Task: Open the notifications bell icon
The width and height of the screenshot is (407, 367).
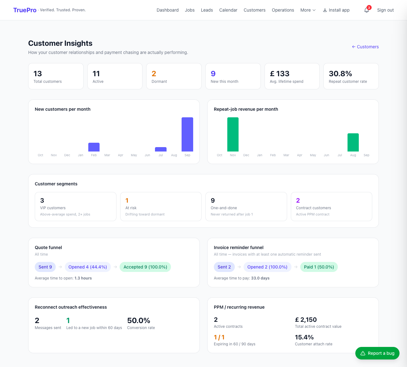Action: 366,10
